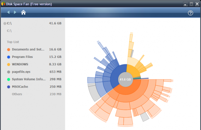Select pagefile.sys in Top List
Screen dimensions: 201x130
point(34,72)
